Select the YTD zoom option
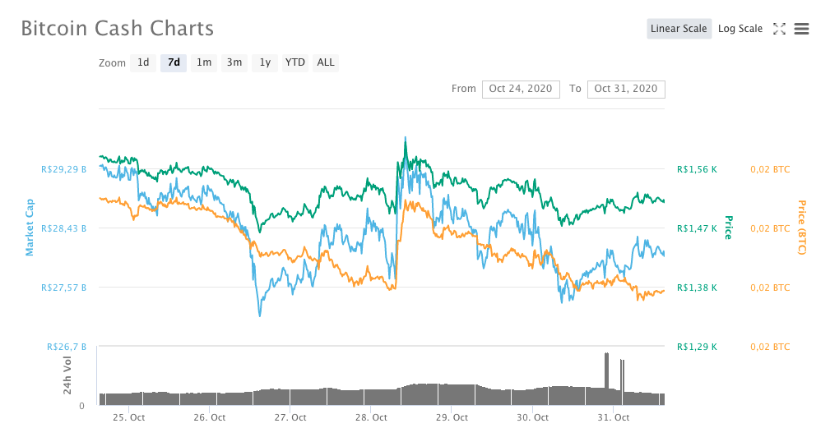830x428 pixels. pos(294,62)
